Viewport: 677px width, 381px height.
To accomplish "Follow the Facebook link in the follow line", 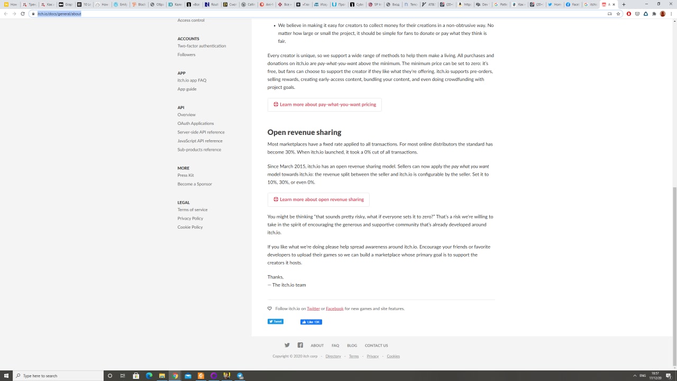I will click(335, 309).
